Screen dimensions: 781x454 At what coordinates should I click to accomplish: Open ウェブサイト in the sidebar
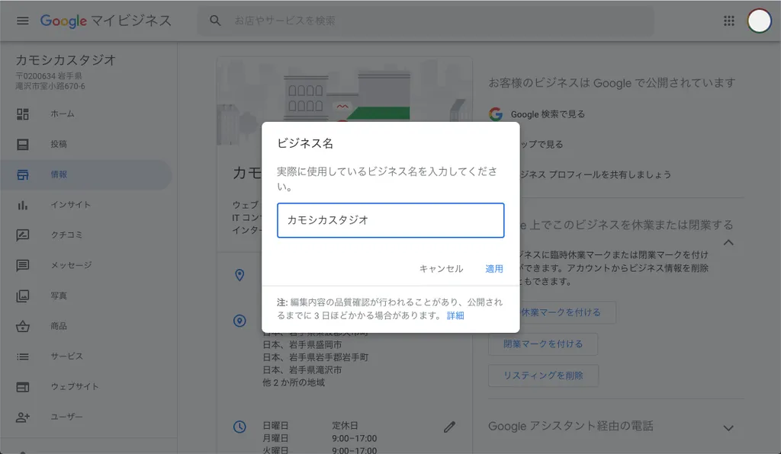(85, 387)
